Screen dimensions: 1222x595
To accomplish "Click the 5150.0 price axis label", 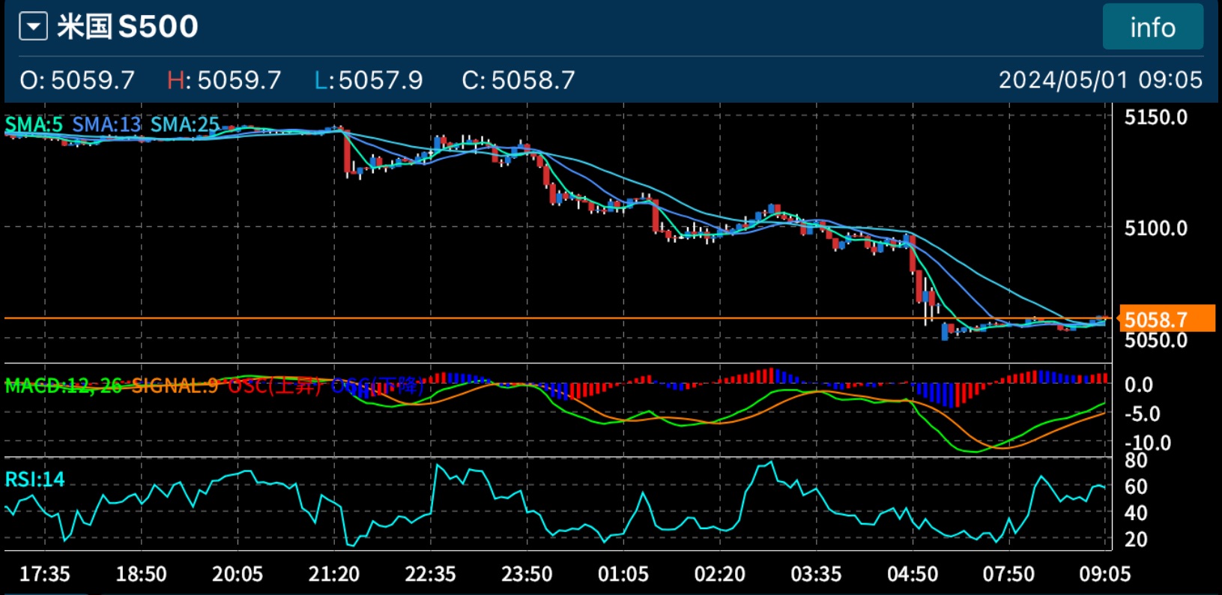I will [x=1155, y=118].
